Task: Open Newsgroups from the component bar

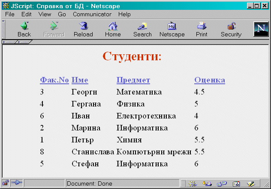Action: point(222,184)
